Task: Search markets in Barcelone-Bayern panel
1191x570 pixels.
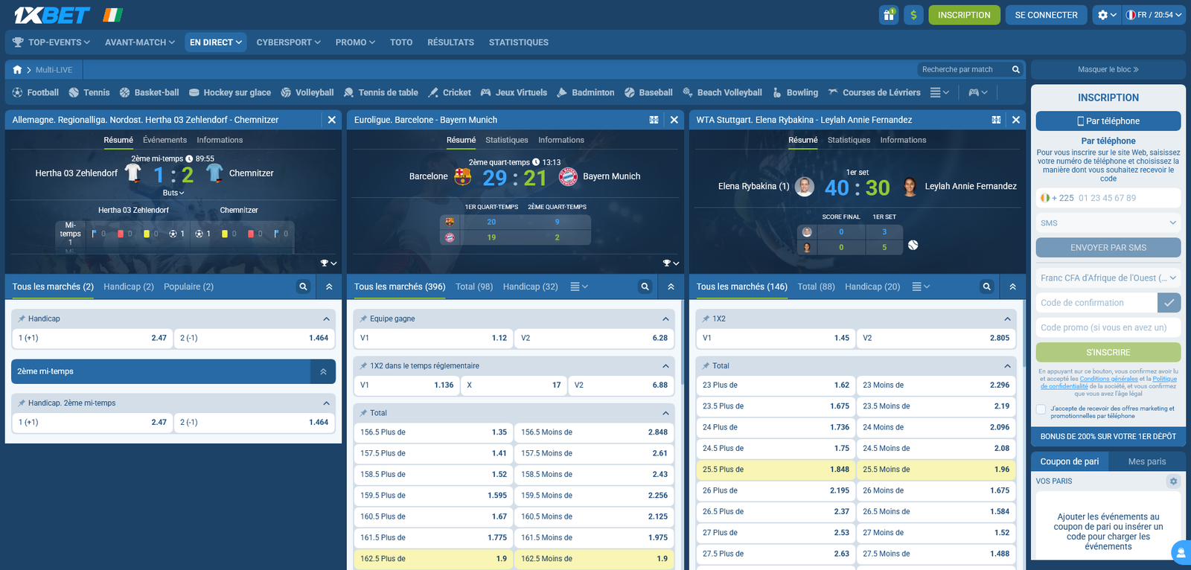Action: coord(645,286)
